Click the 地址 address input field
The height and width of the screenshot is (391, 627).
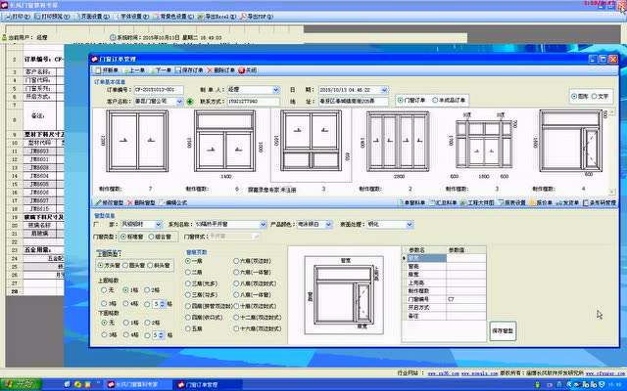coord(353,102)
